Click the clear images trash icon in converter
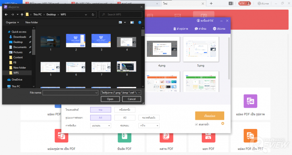292x155 pixels. 174,28
